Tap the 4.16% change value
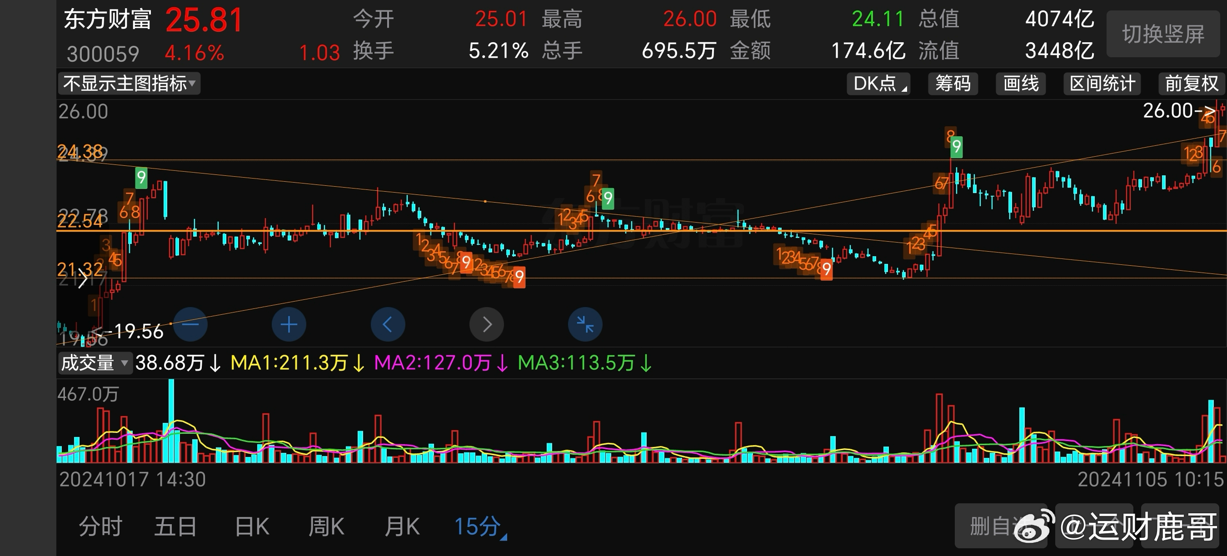Screen dimensions: 1227x556 point(195,53)
